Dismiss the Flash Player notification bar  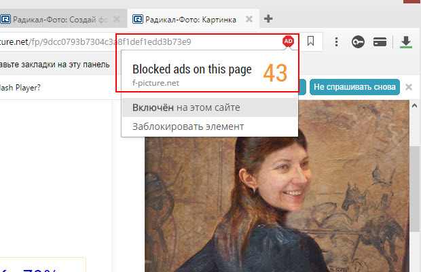pos(408,87)
